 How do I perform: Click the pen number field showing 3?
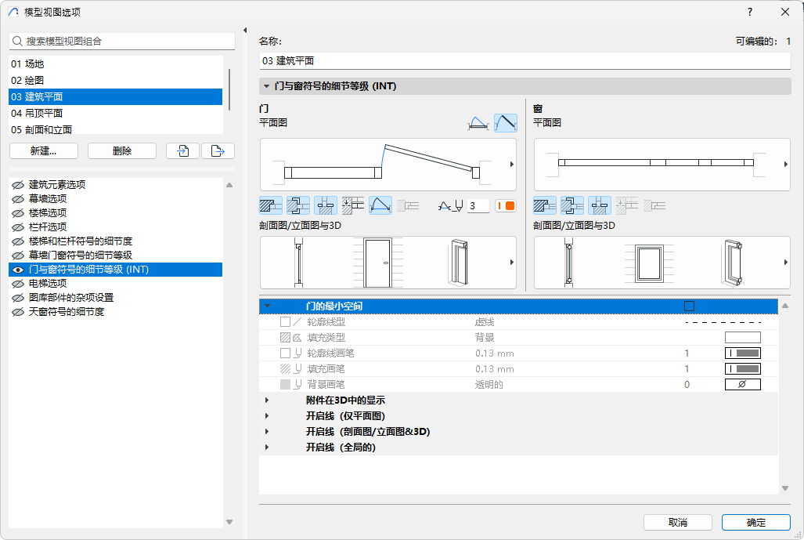478,206
